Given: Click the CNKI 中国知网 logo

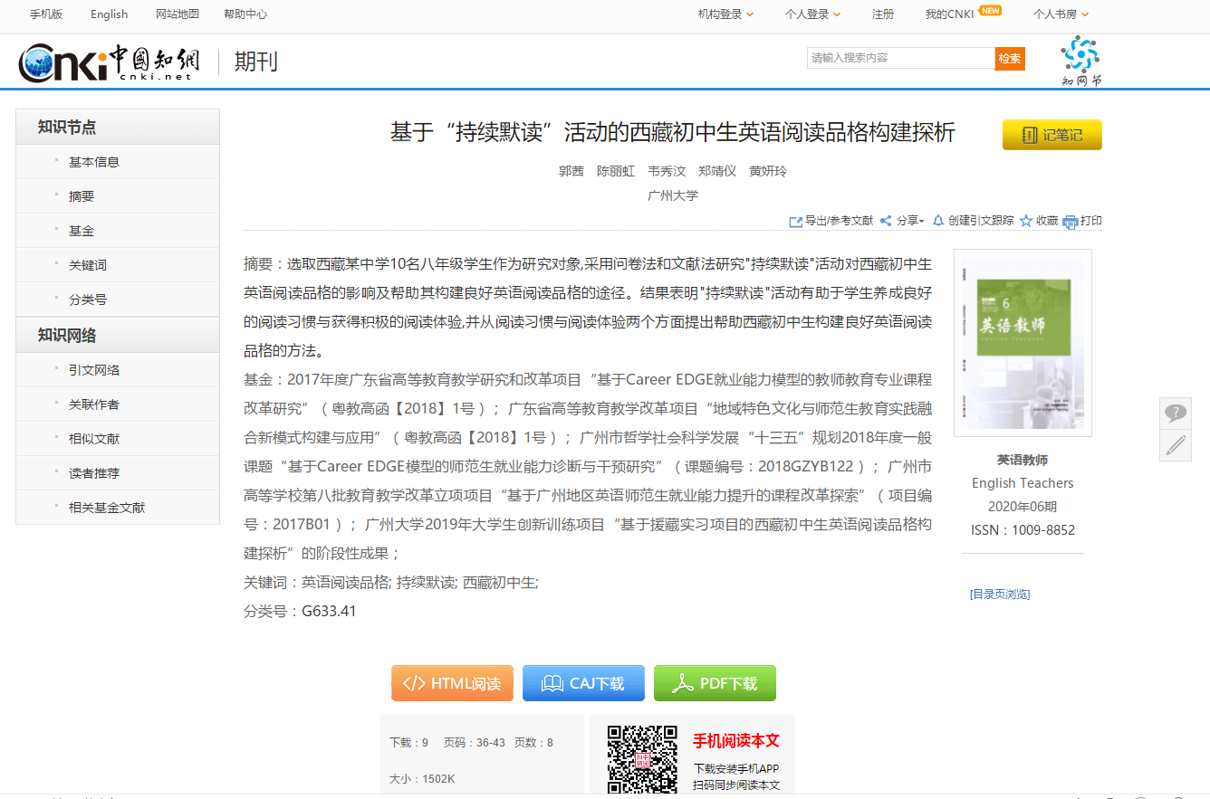Looking at the screenshot, I should [110, 62].
